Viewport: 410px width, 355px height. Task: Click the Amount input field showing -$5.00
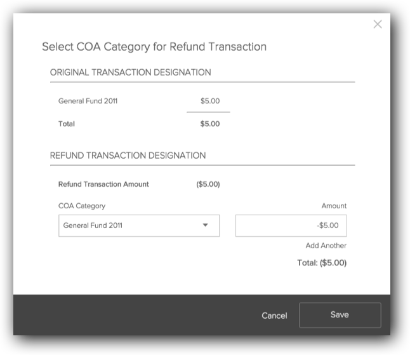pyautogui.click(x=291, y=225)
